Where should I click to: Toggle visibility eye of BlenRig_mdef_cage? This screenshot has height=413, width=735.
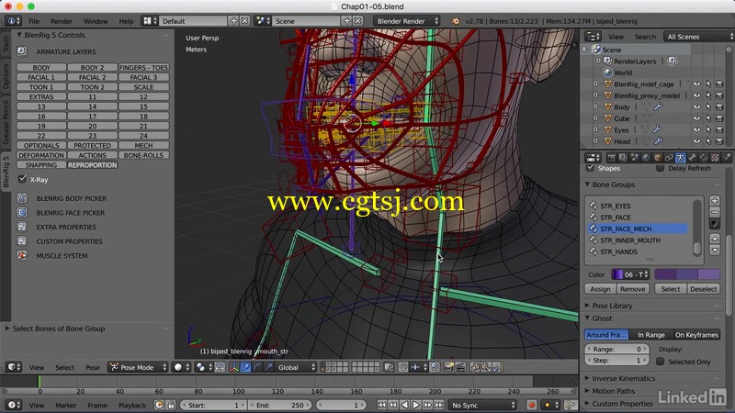[x=697, y=84]
